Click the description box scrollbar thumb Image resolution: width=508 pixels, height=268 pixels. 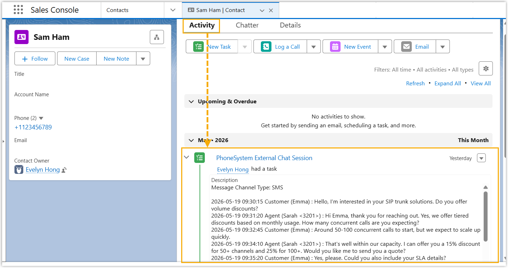pyautogui.click(x=486, y=217)
